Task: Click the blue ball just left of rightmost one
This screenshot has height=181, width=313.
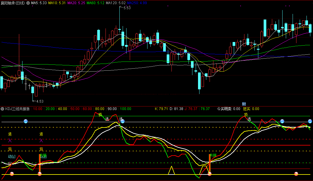Action: [x=282, y=121]
